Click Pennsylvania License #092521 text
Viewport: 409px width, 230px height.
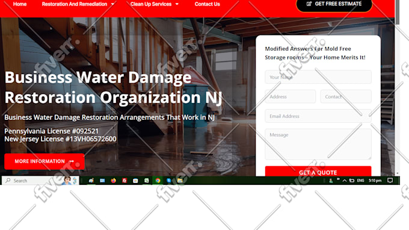point(51,131)
